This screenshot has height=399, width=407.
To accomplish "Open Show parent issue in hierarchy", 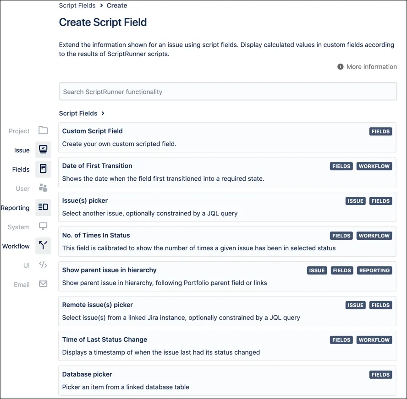I will 227,276.
